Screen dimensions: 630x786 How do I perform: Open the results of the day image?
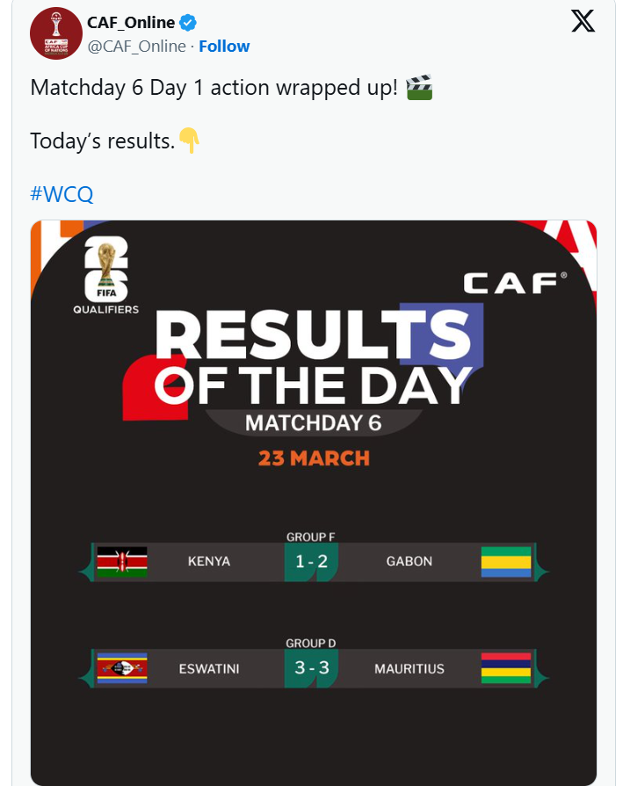[314, 502]
